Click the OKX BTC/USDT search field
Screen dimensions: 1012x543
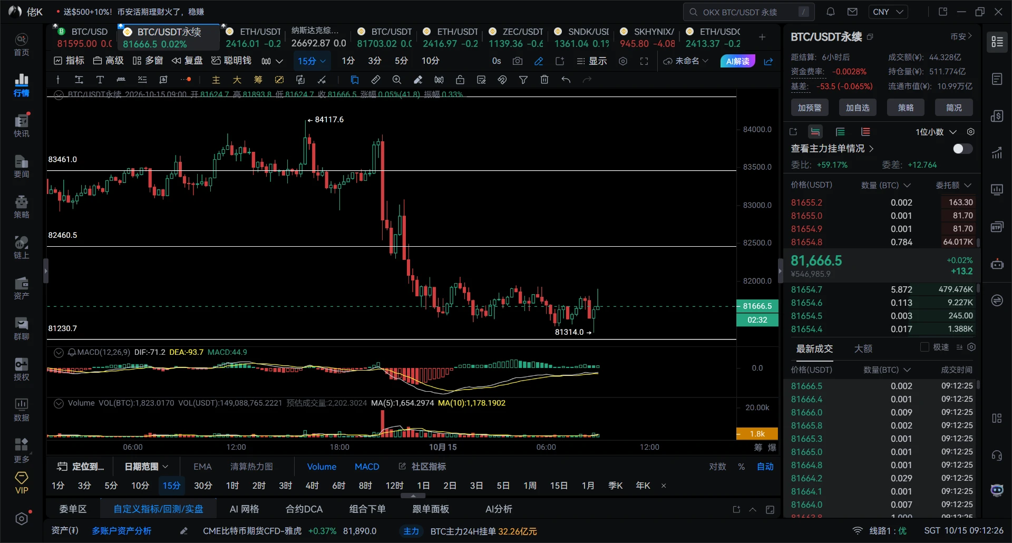749,12
